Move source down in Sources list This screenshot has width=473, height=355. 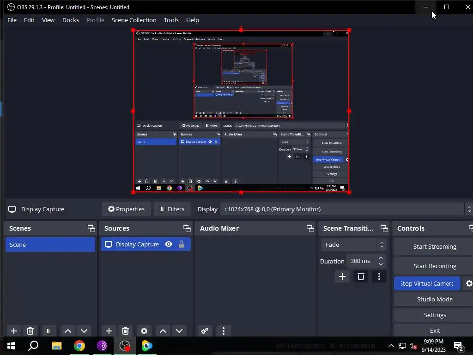point(179,331)
